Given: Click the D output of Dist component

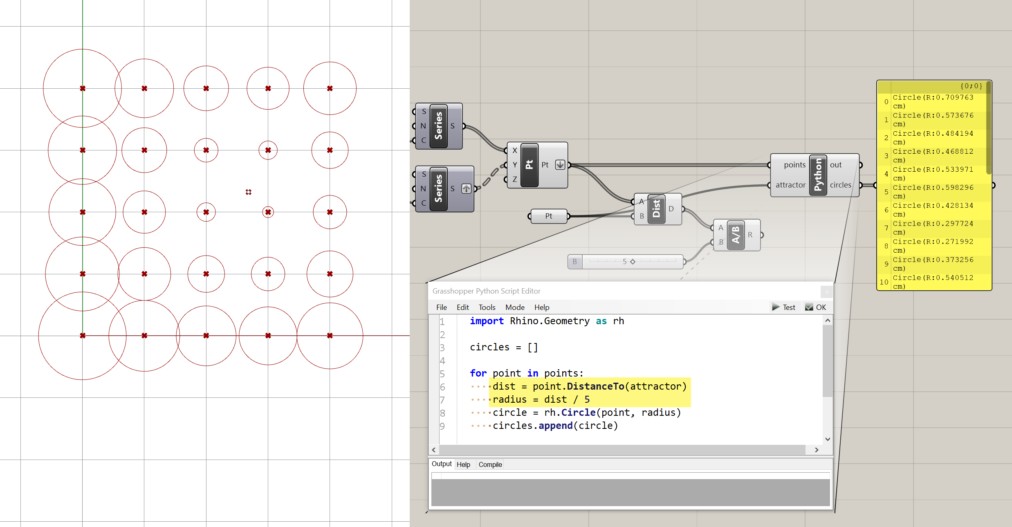Looking at the screenshot, I should 671,209.
